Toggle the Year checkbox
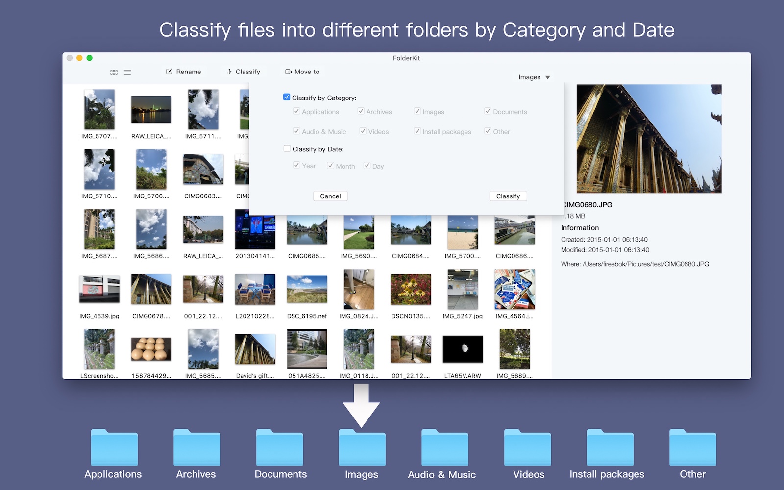 (x=296, y=165)
